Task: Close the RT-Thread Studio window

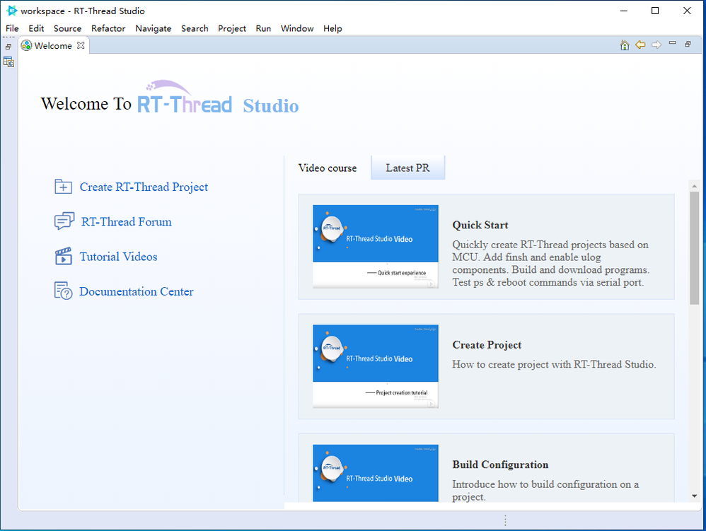Action: 687,11
